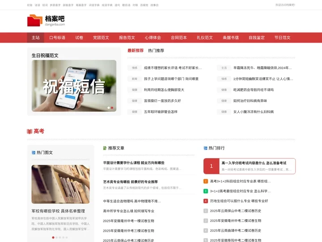
Task: Open 2025年安徽亳州中考三模试卷生物
Action: (x=128, y=231)
